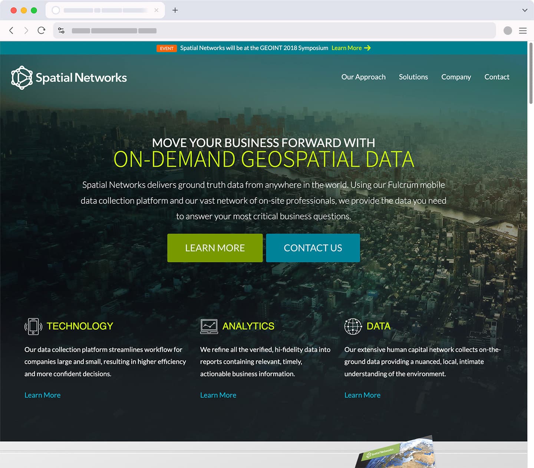The height and width of the screenshot is (468, 534).
Task: Open a new tab with plus icon
Action: click(x=175, y=10)
